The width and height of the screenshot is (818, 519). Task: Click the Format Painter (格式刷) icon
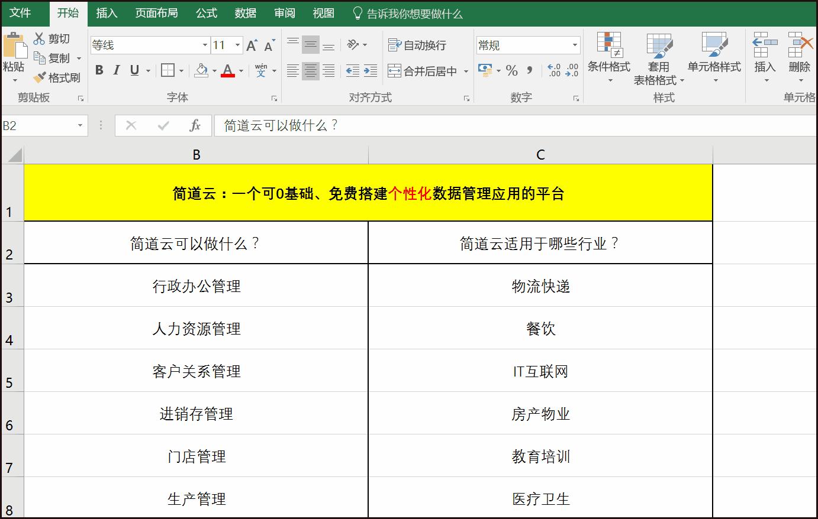[x=40, y=77]
